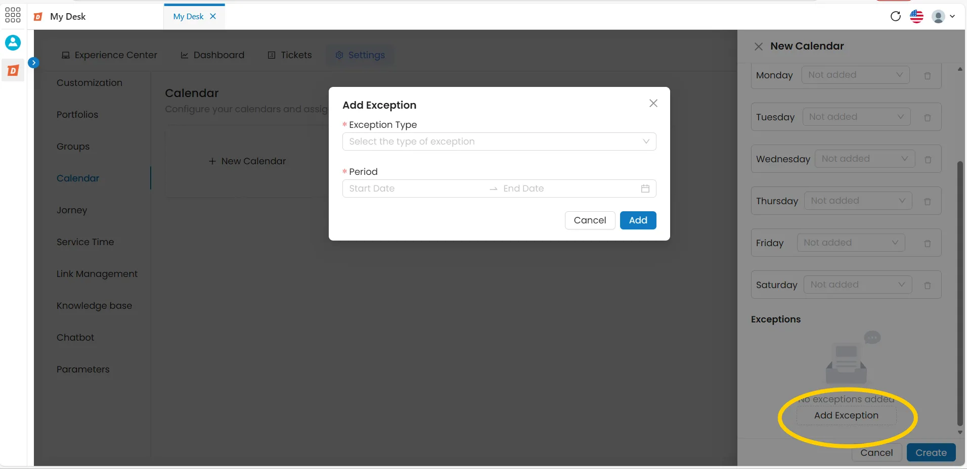Close the Add Exception dialog with X
This screenshot has height=469, width=967.
653,103
